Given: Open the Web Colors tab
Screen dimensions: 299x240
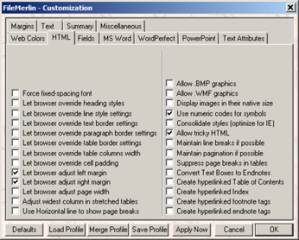Looking at the screenshot, I should click(x=28, y=38).
